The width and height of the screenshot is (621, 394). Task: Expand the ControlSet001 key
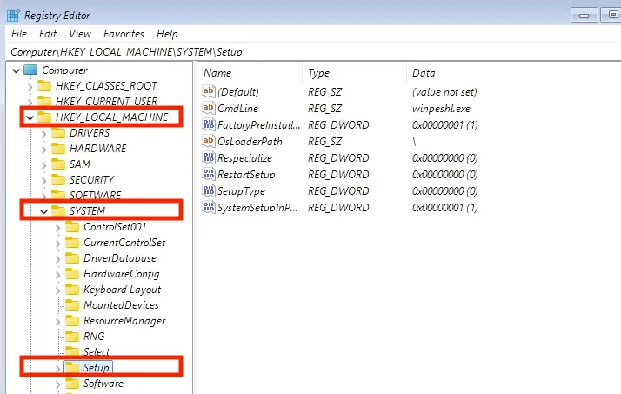click(x=58, y=227)
